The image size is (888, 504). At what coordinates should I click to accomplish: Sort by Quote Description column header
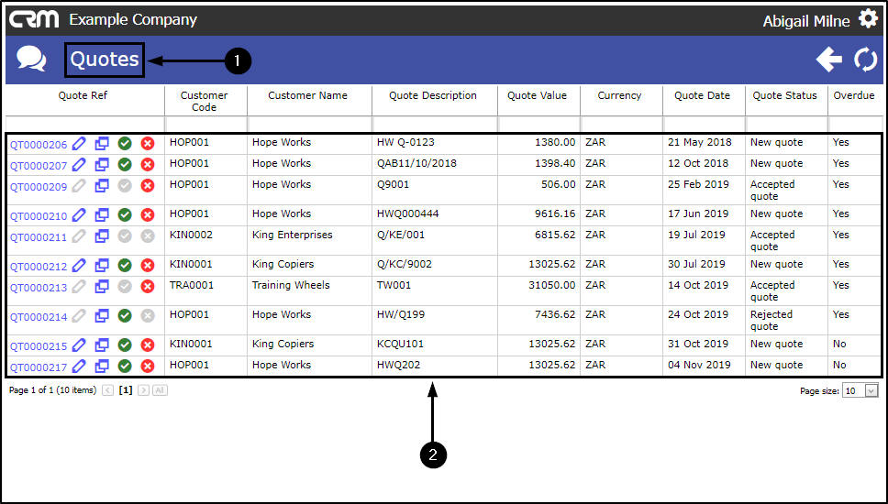click(433, 95)
